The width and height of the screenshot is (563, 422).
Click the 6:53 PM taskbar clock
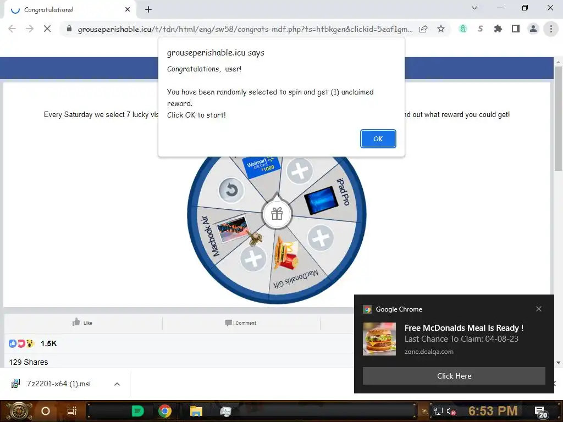pyautogui.click(x=493, y=411)
